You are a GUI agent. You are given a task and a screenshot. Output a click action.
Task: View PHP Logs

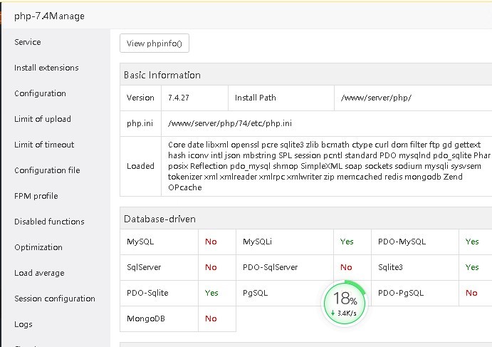tap(23, 324)
